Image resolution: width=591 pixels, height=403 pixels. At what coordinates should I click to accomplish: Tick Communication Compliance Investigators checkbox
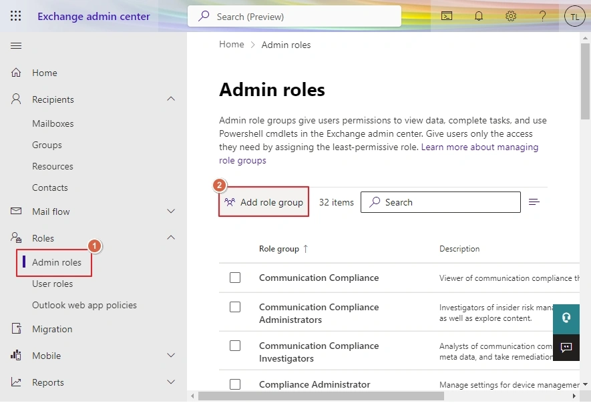[x=235, y=346]
